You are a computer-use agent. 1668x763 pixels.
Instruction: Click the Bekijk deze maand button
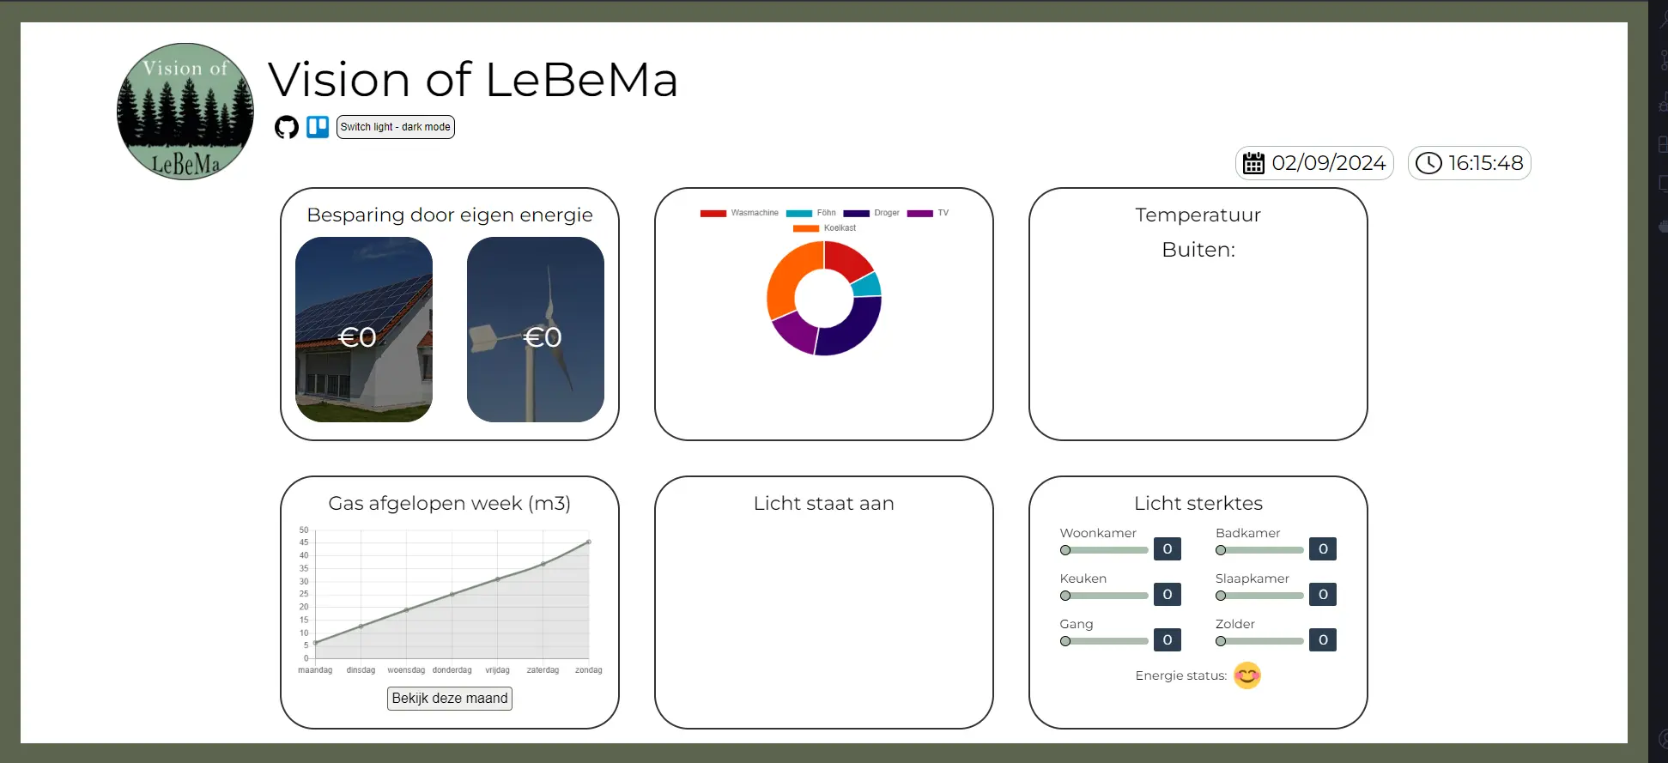[x=450, y=699]
